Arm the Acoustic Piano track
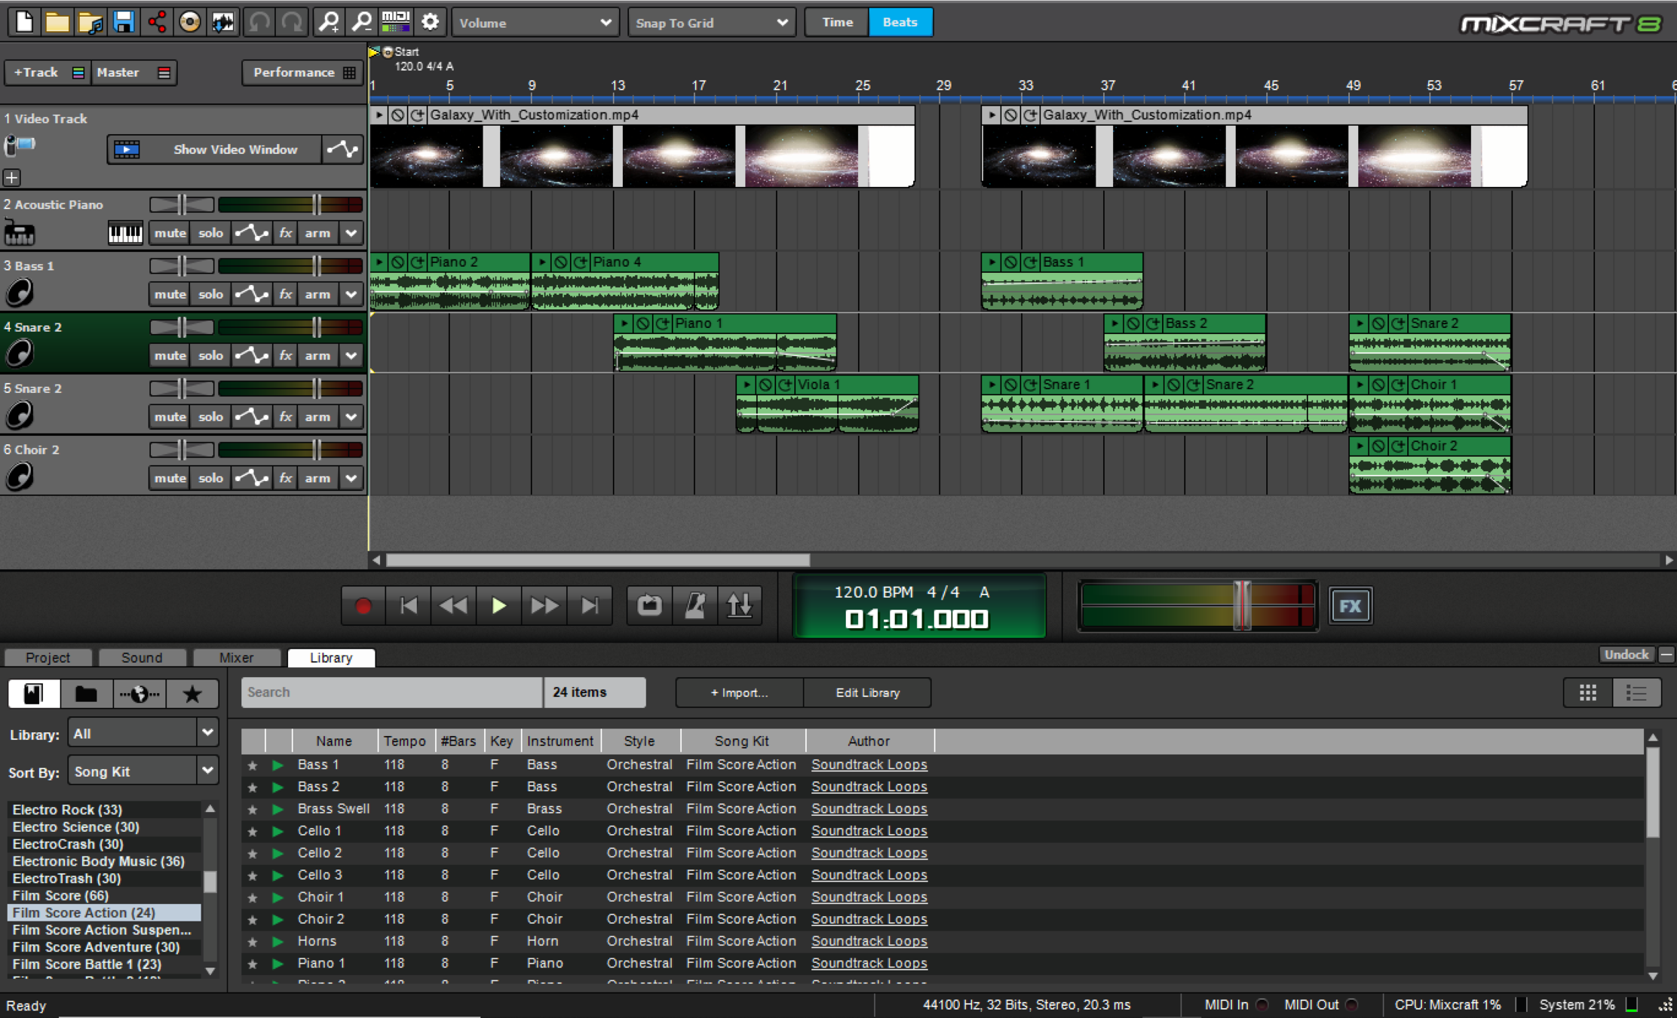 click(317, 233)
